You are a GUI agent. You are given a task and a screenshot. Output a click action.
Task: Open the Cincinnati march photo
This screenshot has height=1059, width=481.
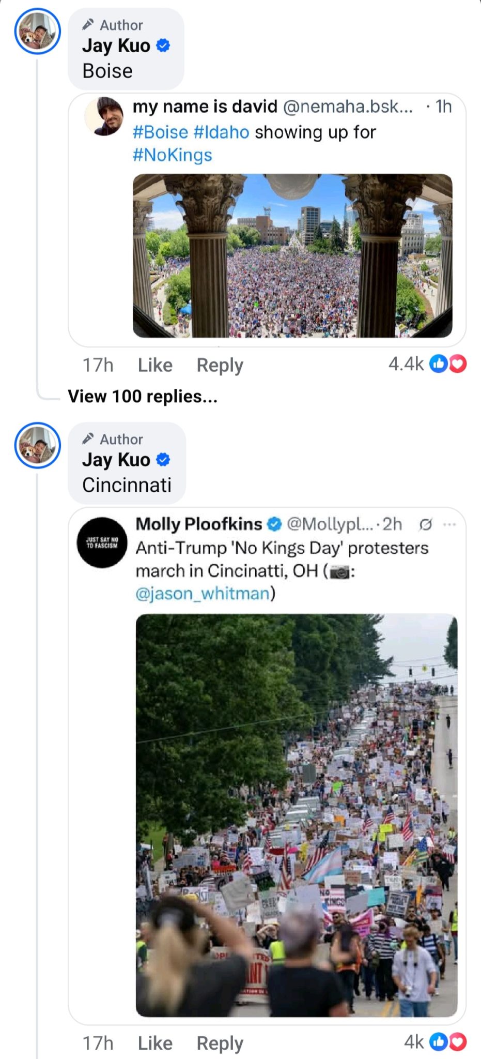coord(297,815)
